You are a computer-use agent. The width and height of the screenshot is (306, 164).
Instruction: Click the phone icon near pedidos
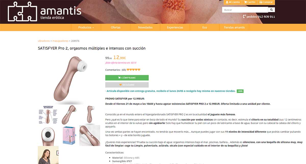pyautogui.click(x=244, y=17)
